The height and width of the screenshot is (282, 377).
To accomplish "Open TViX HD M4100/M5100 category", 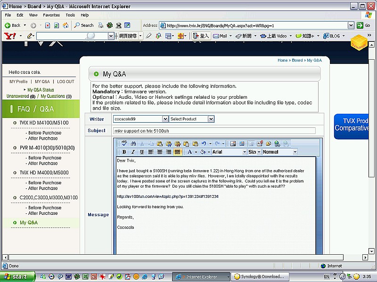I will 44,123.
